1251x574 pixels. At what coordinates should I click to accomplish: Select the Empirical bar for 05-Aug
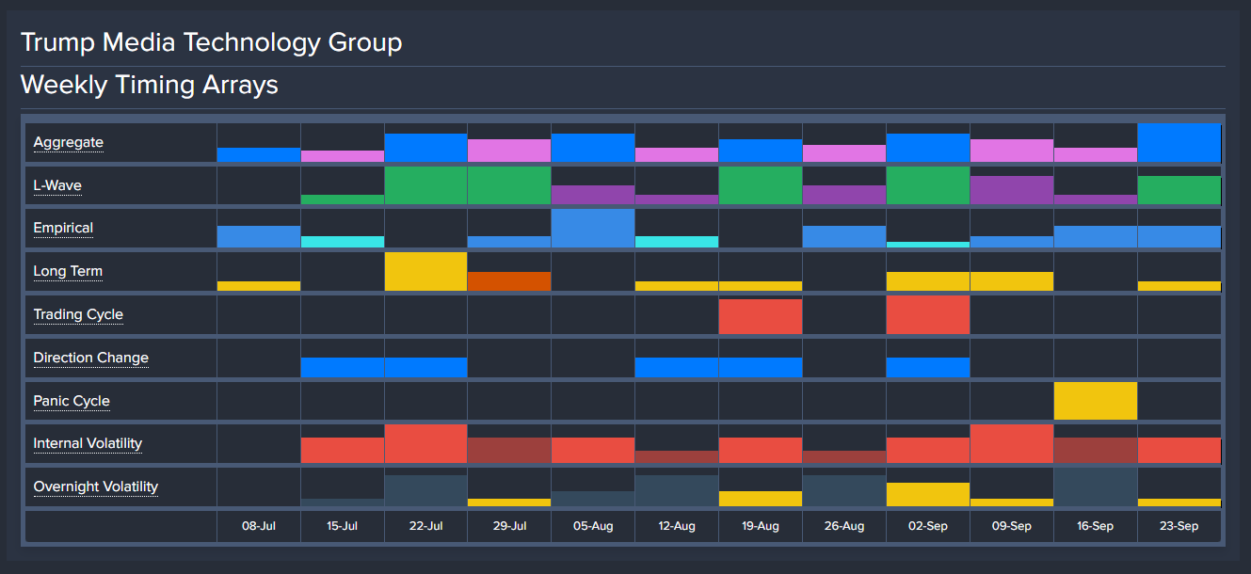click(593, 229)
